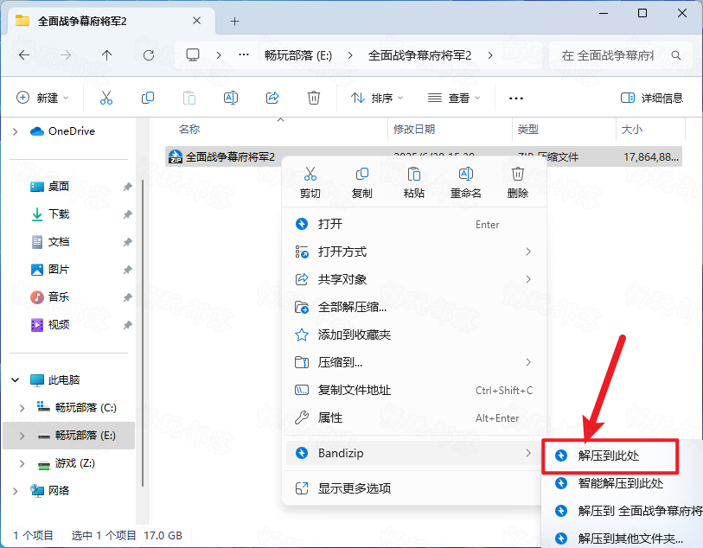Viewport: 703px width, 548px height.
Task: Unpin 文档 from quick access
Action: (x=127, y=242)
